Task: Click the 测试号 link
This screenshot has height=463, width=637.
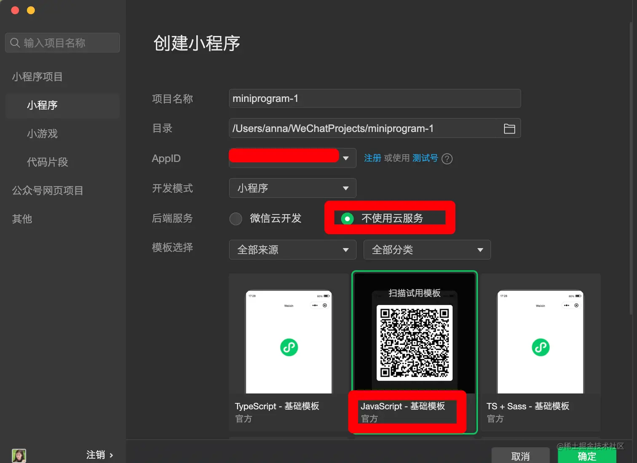Action: pyautogui.click(x=425, y=158)
